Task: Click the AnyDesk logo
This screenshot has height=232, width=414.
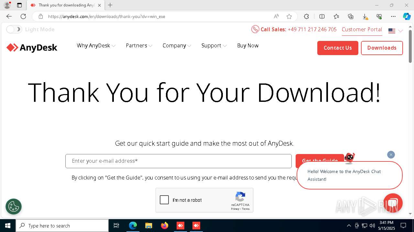Action: click(32, 48)
